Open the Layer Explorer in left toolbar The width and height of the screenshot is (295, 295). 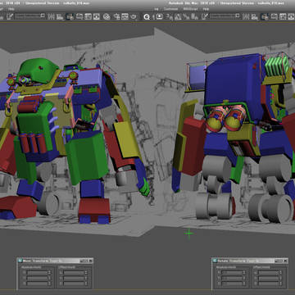point(70,16)
